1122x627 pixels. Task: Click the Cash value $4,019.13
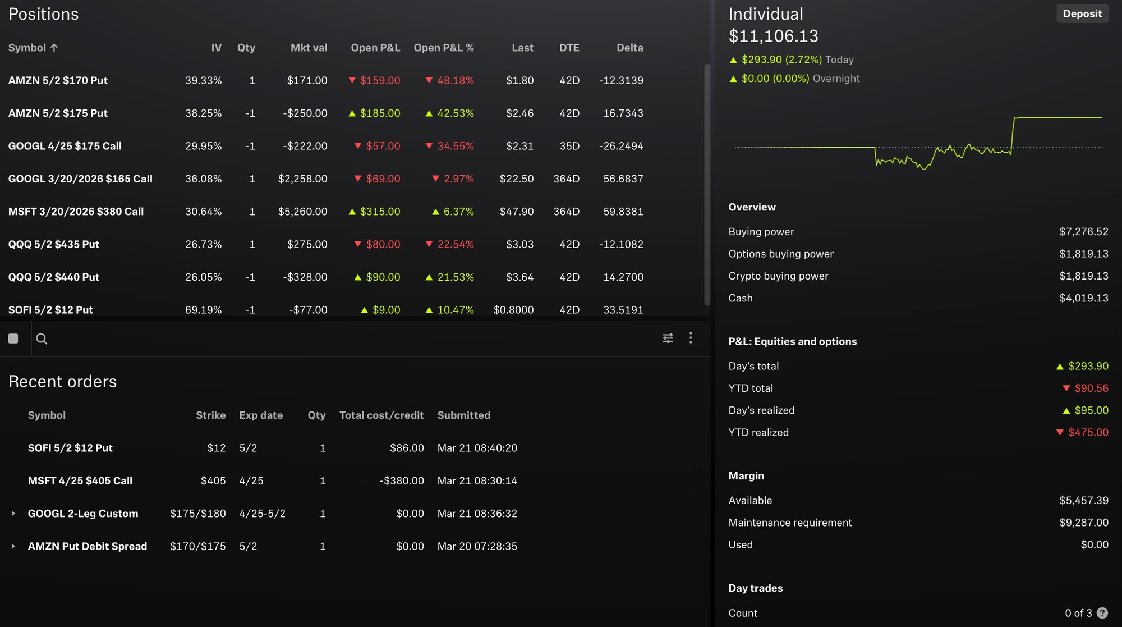pos(1083,298)
